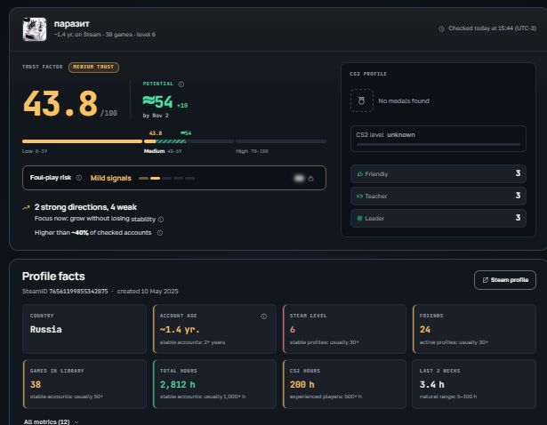The height and width of the screenshot is (425, 547).
Task: Click the medal placeholder icon
Action: point(362,100)
